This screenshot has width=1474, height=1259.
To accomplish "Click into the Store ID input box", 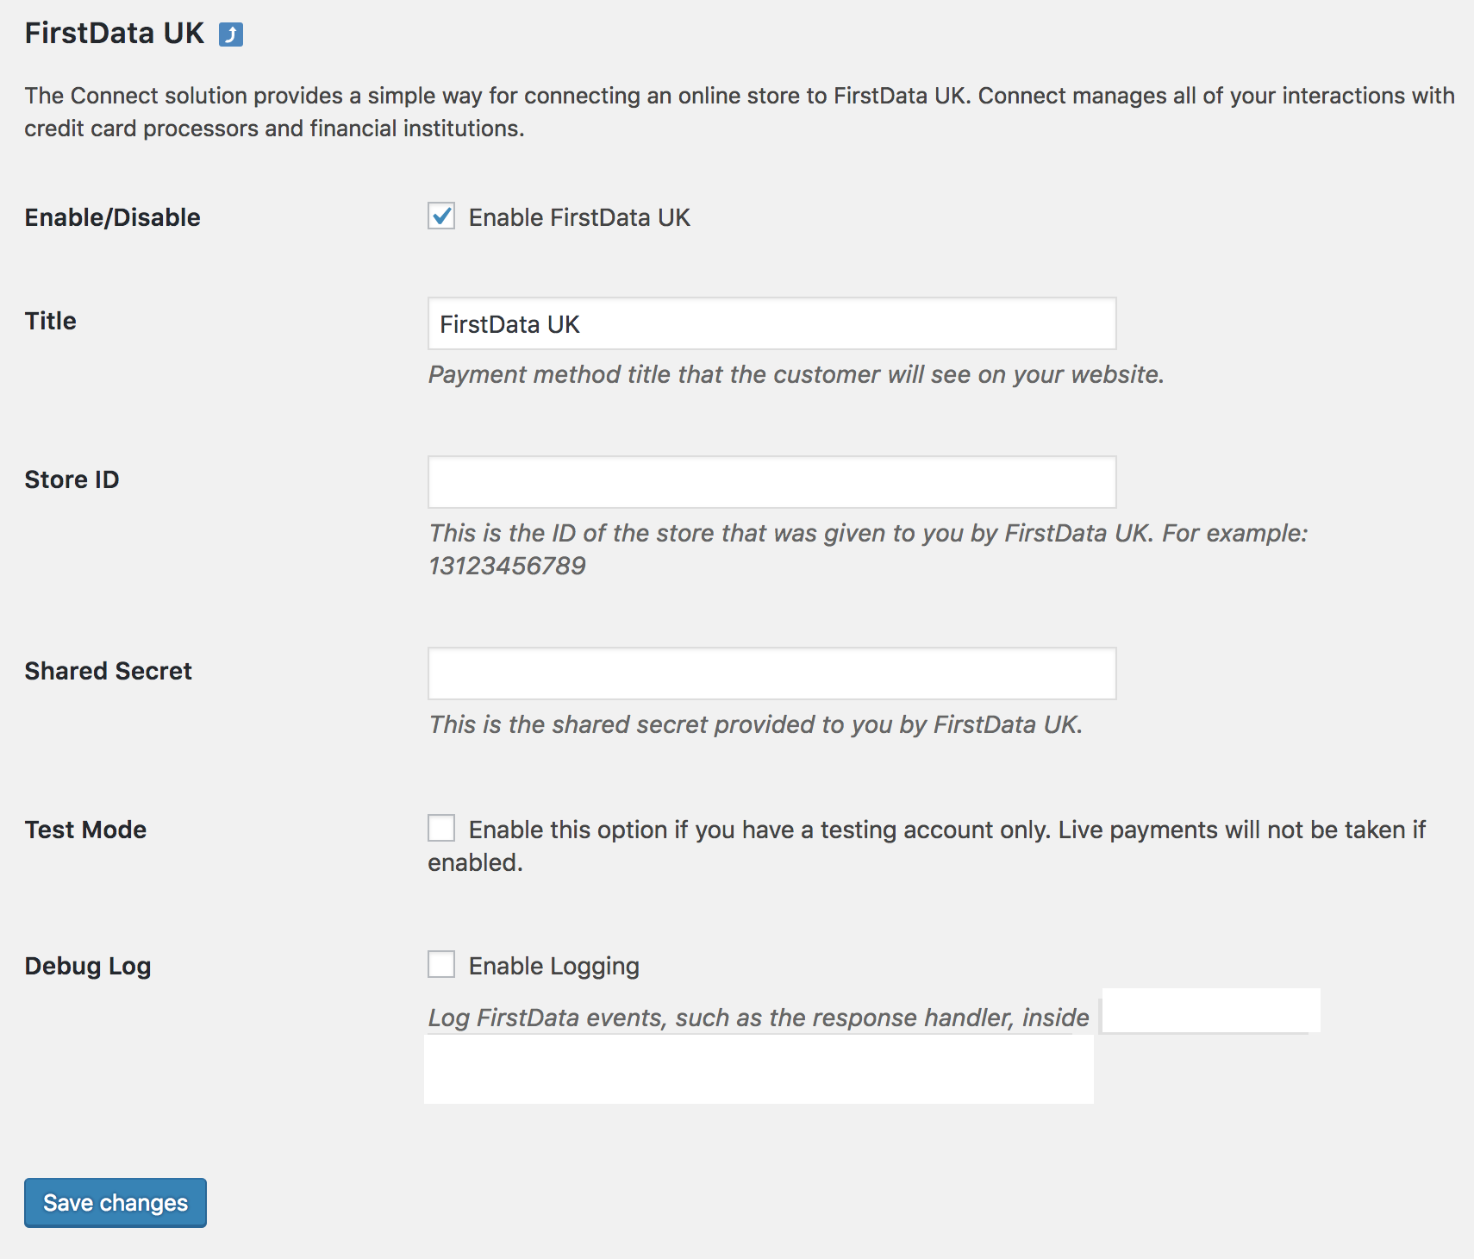I will 771,483.
